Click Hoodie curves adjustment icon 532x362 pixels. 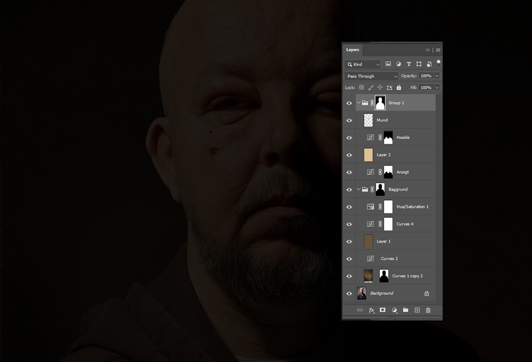coord(370,137)
